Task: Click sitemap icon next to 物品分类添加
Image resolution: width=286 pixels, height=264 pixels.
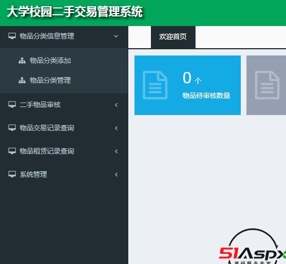Action: coord(22,60)
